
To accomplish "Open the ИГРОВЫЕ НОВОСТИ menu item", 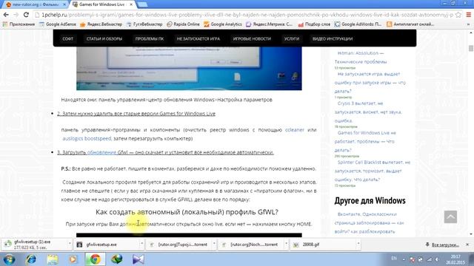I will tap(252, 38).
